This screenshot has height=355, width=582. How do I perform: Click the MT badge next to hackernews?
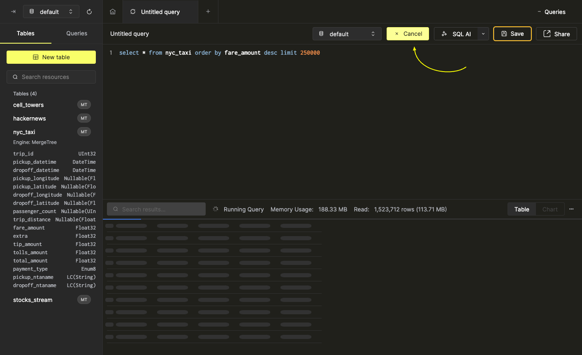click(x=84, y=118)
